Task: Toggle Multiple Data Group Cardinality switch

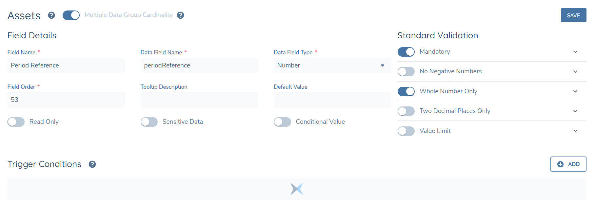Action: point(71,15)
